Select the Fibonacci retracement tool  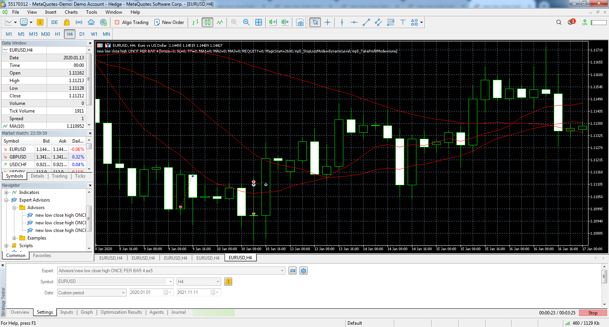tap(391, 22)
